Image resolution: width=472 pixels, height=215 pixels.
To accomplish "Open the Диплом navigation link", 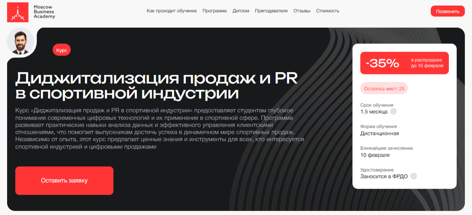I will click(x=241, y=11).
